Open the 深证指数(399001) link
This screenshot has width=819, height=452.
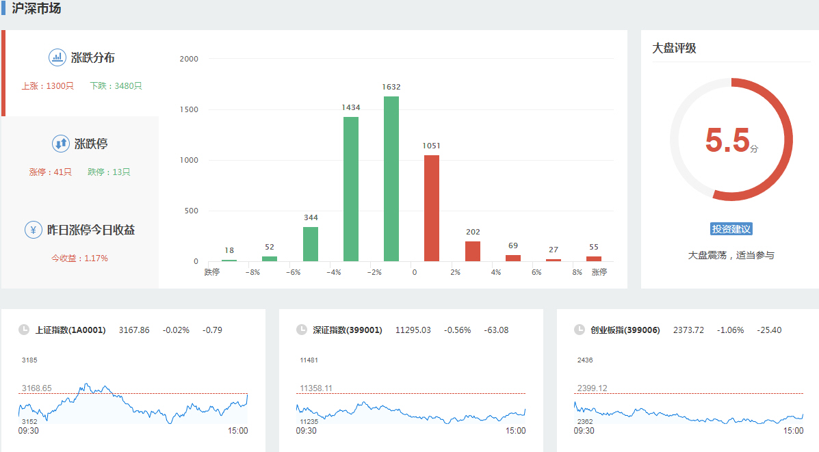[348, 330]
